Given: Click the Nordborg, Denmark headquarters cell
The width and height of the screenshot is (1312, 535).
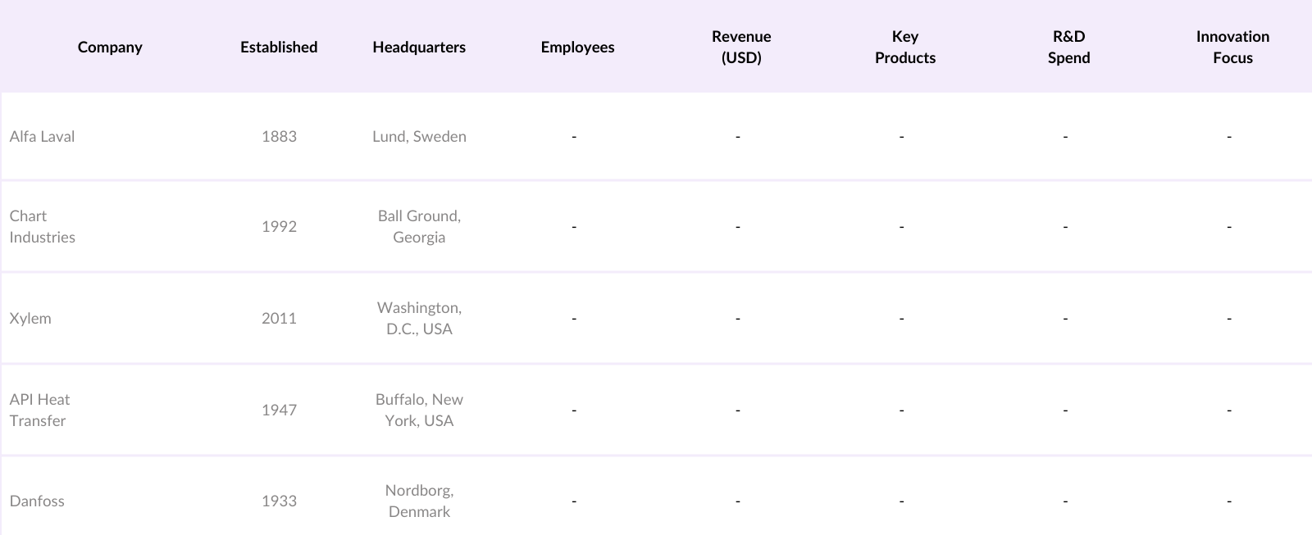Looking at the screenshot, I should 419,501.
